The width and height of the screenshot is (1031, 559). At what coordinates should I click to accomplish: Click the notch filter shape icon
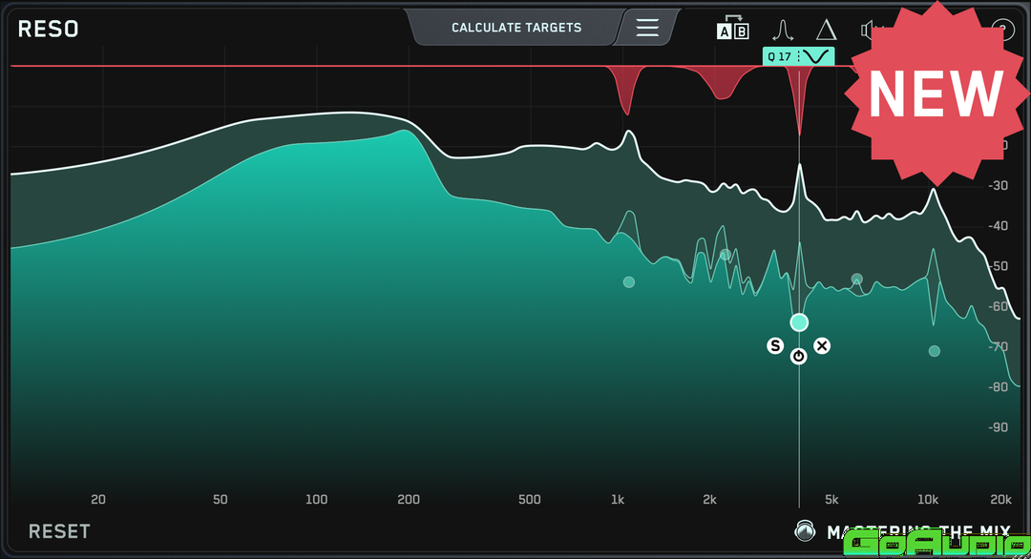[816, 56]
